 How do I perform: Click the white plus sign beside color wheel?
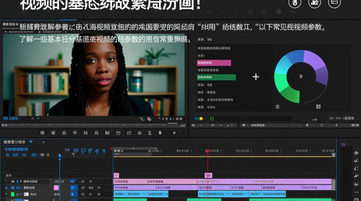[256, 77]
